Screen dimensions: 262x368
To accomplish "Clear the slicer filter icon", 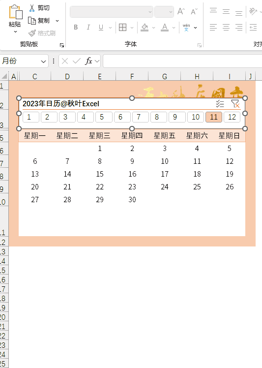I will [235, 103].
